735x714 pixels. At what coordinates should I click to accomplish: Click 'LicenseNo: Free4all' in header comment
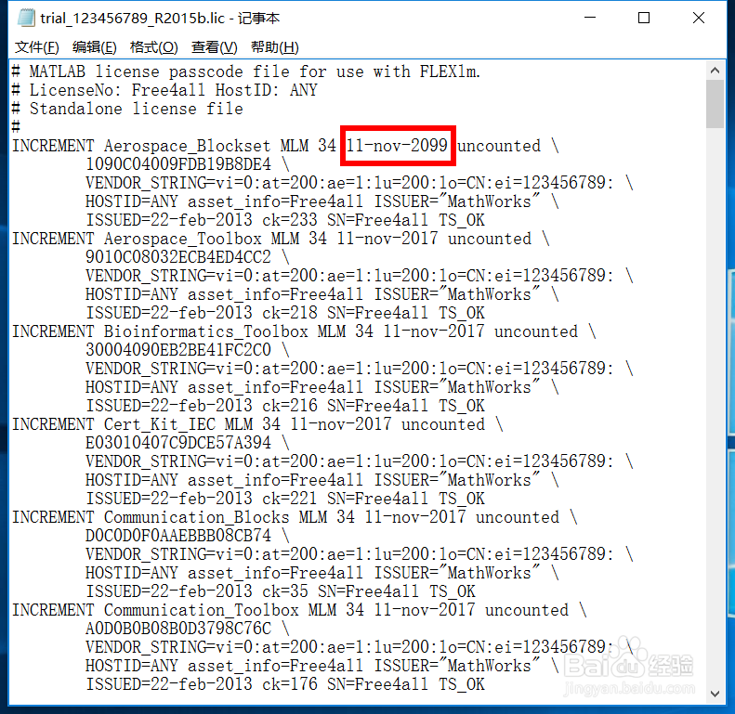(x=117, y=89)
